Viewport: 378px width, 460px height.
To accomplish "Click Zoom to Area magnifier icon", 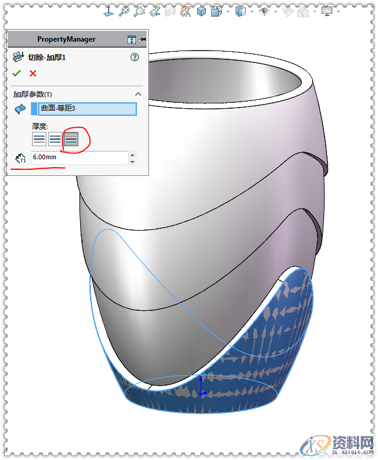I will tap(139, 11).
